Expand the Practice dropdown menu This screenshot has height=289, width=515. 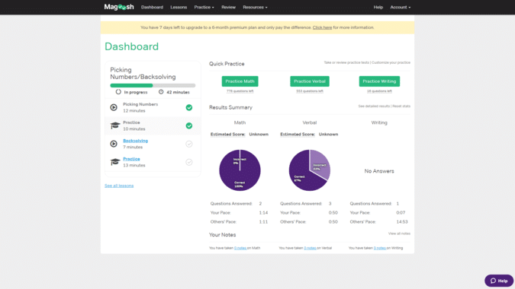pos(204,7)
